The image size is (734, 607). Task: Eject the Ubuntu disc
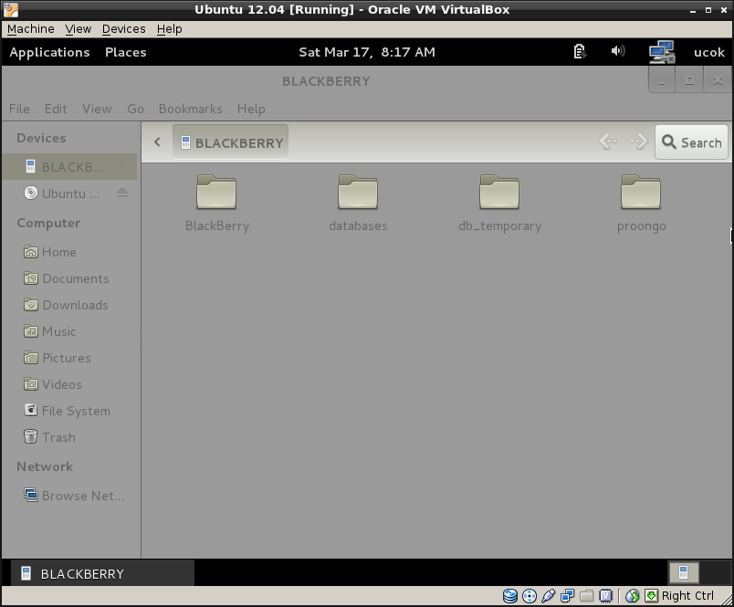(122, 193)
